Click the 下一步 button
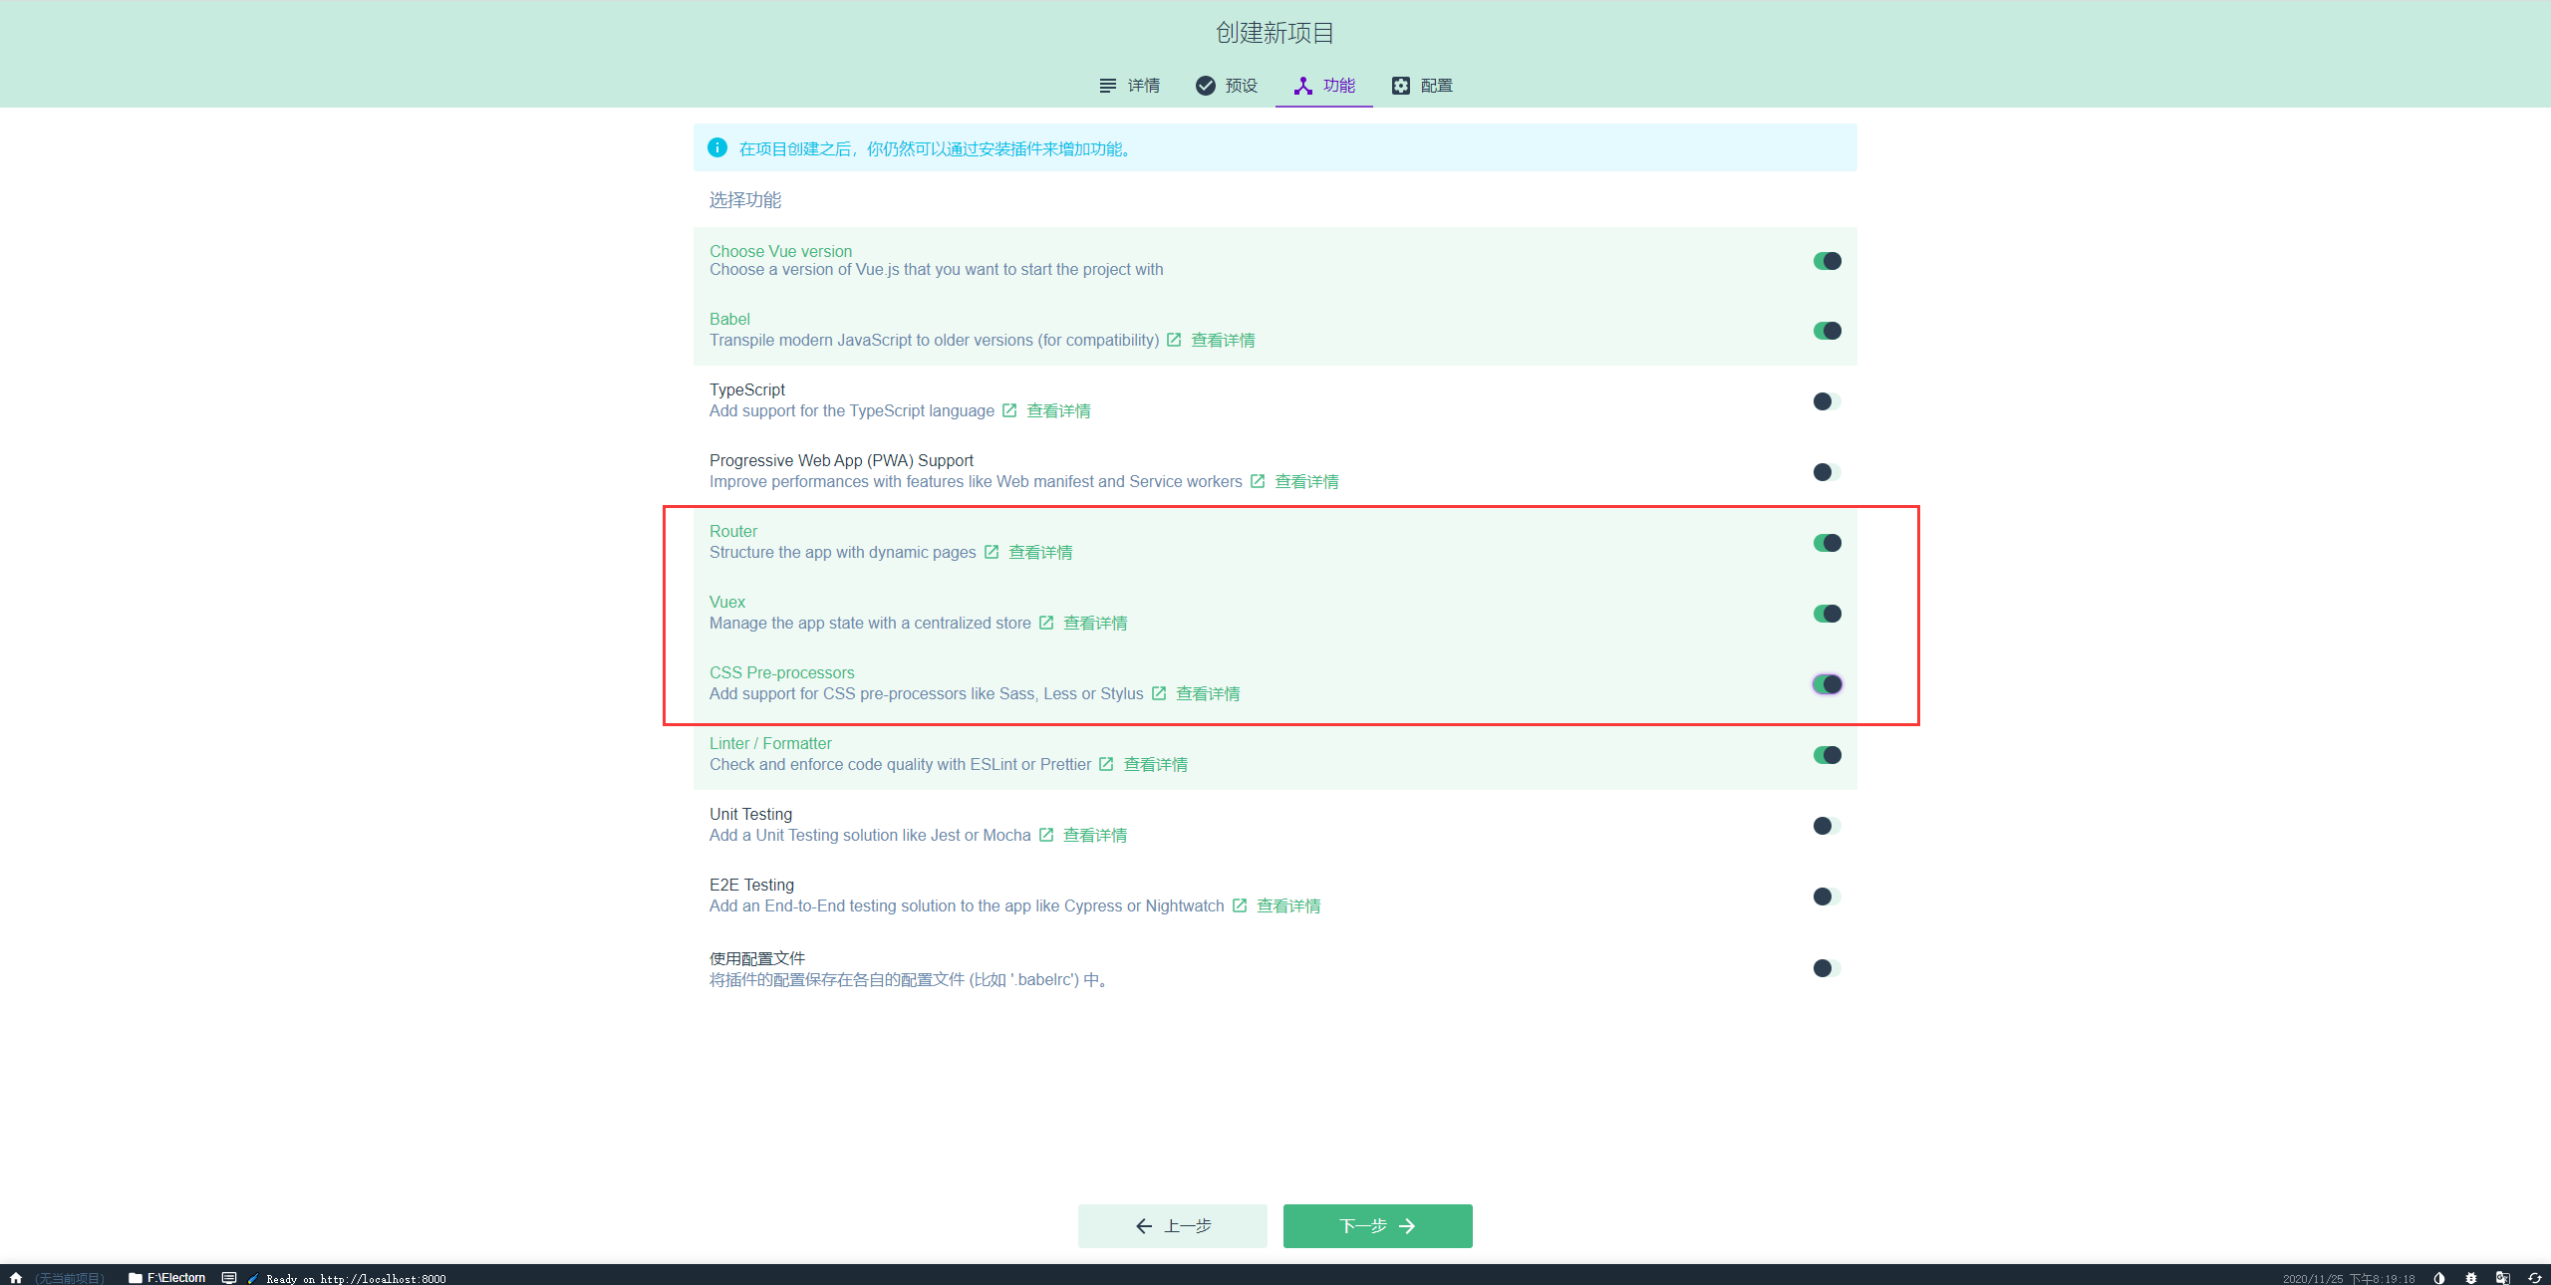This screenshot has height=1285, width=2551. click(1377, 1226)
